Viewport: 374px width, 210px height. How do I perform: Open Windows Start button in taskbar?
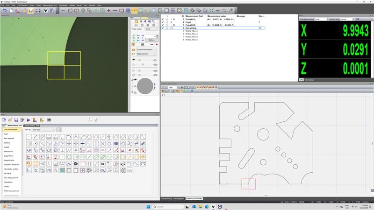point(148,207)
